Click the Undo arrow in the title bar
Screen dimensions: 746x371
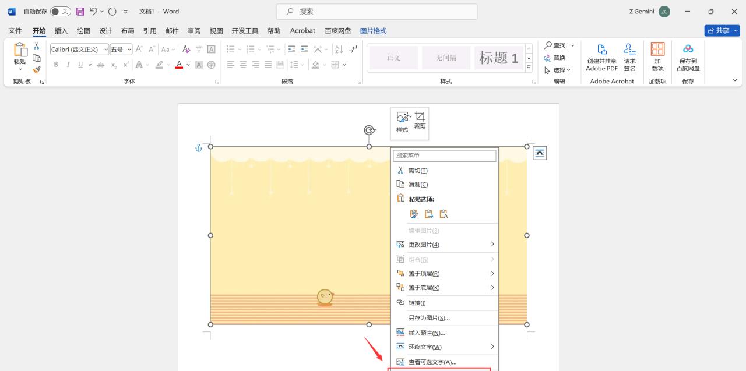point(93,12)
